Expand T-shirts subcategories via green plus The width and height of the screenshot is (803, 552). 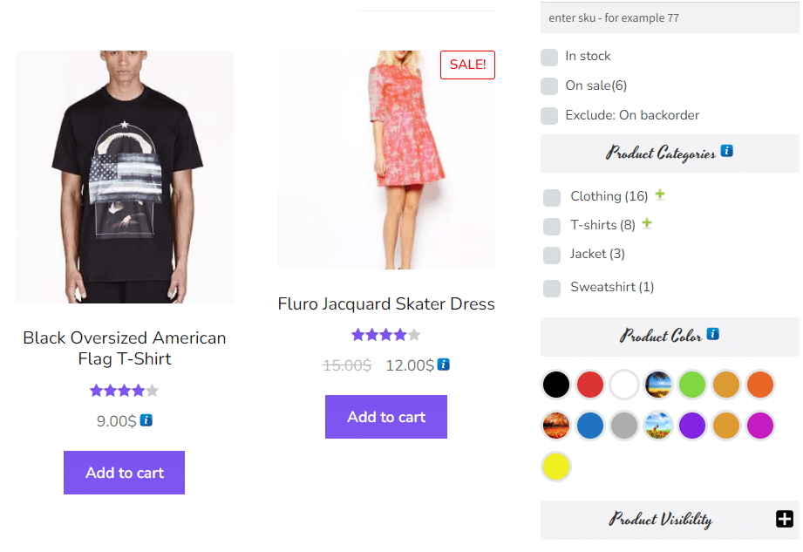click(x=646, y=223)
